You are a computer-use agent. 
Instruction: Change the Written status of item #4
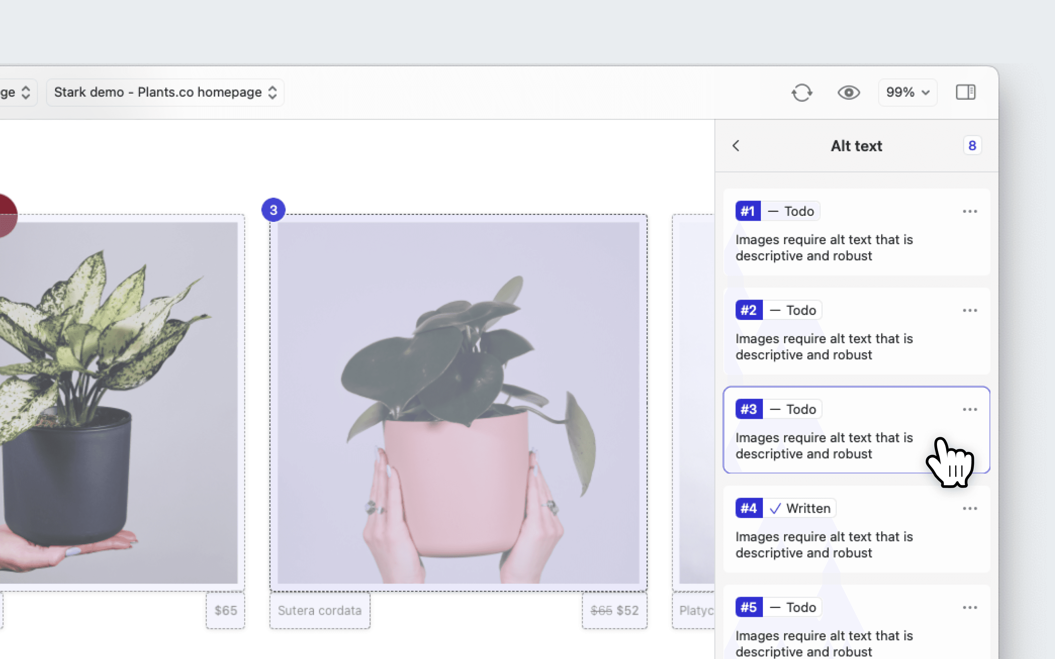point(799,508)
